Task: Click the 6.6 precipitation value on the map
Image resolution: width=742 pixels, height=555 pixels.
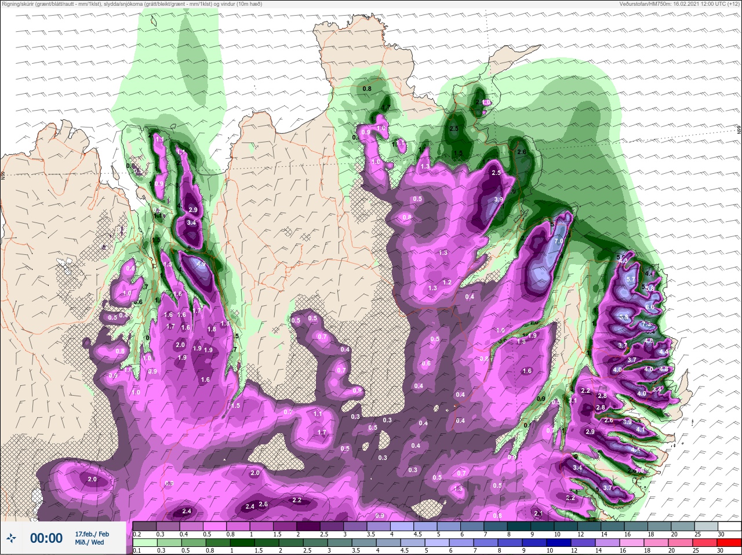Action: pyautogui.click(x=649, y=307)
